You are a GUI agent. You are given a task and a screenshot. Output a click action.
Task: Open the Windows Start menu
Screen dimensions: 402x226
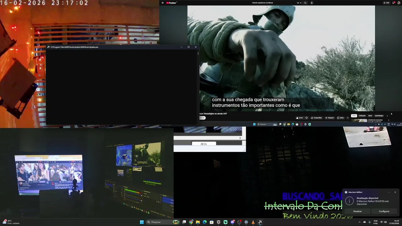click(x=142, y=222)
